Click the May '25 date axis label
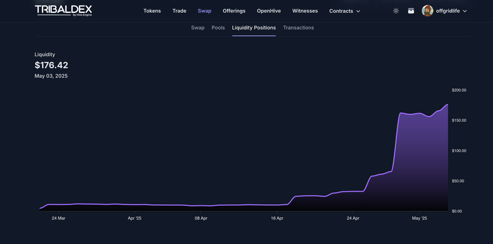 [420, 218]
